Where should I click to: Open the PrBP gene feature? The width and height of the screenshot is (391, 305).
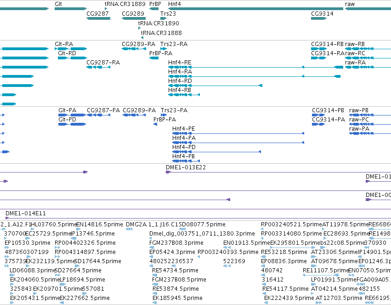click(154, 9)
